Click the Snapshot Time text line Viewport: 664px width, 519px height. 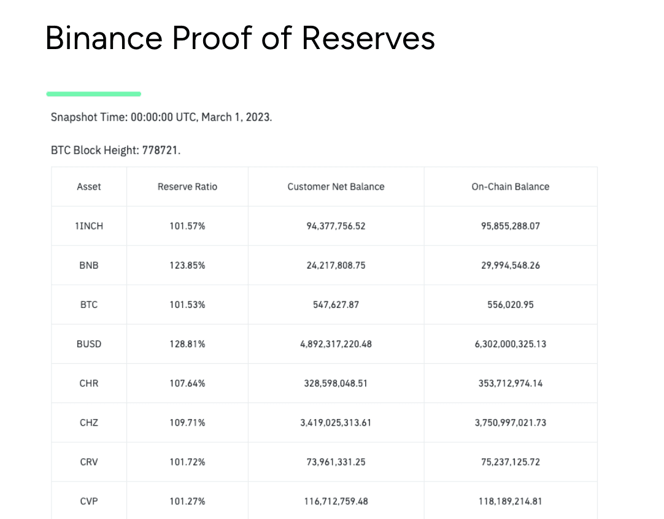click(x=161, y=117)
